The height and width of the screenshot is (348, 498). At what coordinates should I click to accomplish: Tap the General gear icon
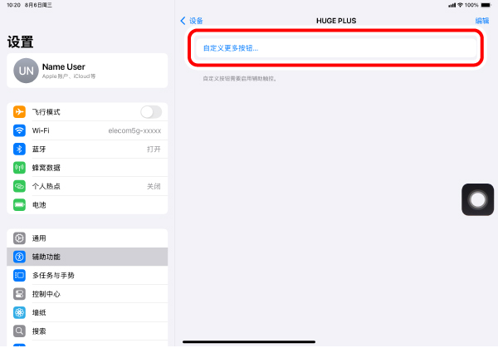[20, 238]
